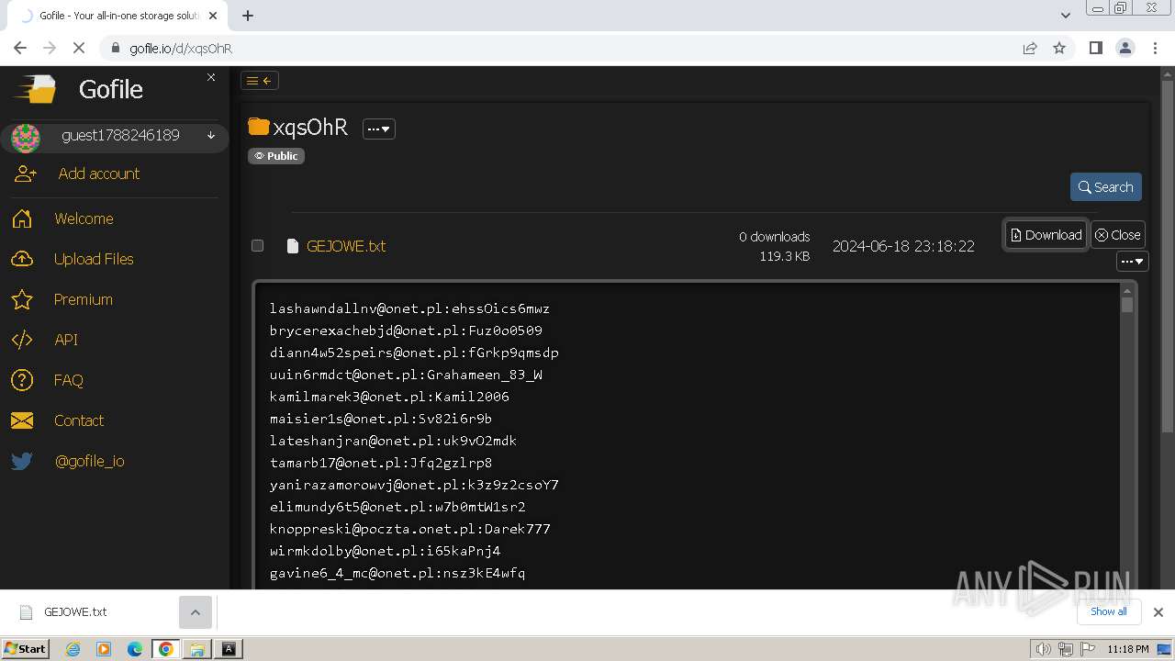Image resolution: width=1175 pixels, height=661 pixels.
Task: Bookmark this page with the star icon
Action: [x=1059, y=48]
